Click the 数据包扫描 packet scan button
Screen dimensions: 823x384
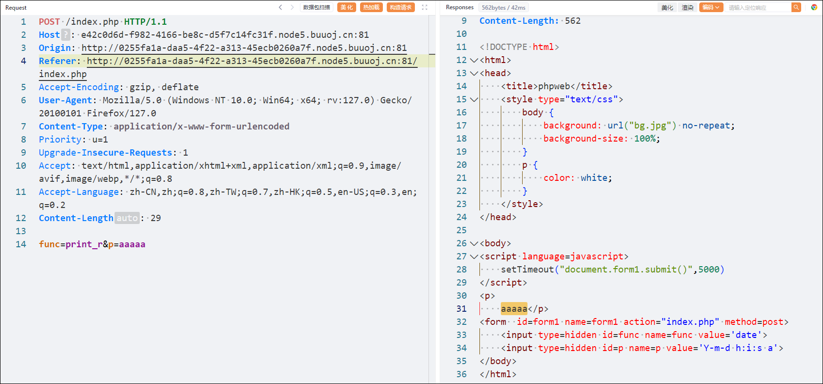(x=316, y=7)
